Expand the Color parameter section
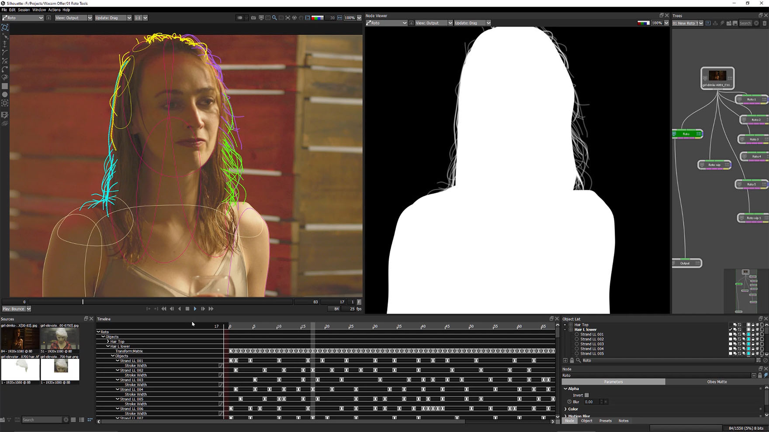The image size is (769, 432). coord(566,409)
